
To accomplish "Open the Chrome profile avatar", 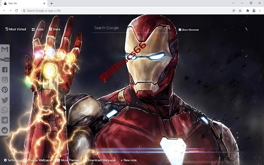I will tap(254, 11).
